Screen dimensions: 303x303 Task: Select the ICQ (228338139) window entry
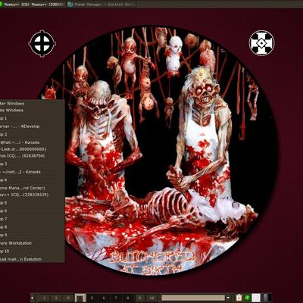tap(33, 195)
